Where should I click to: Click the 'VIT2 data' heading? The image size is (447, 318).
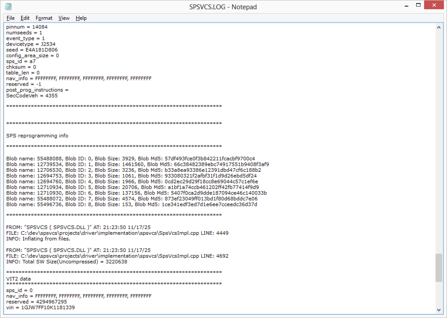[18, 279]
